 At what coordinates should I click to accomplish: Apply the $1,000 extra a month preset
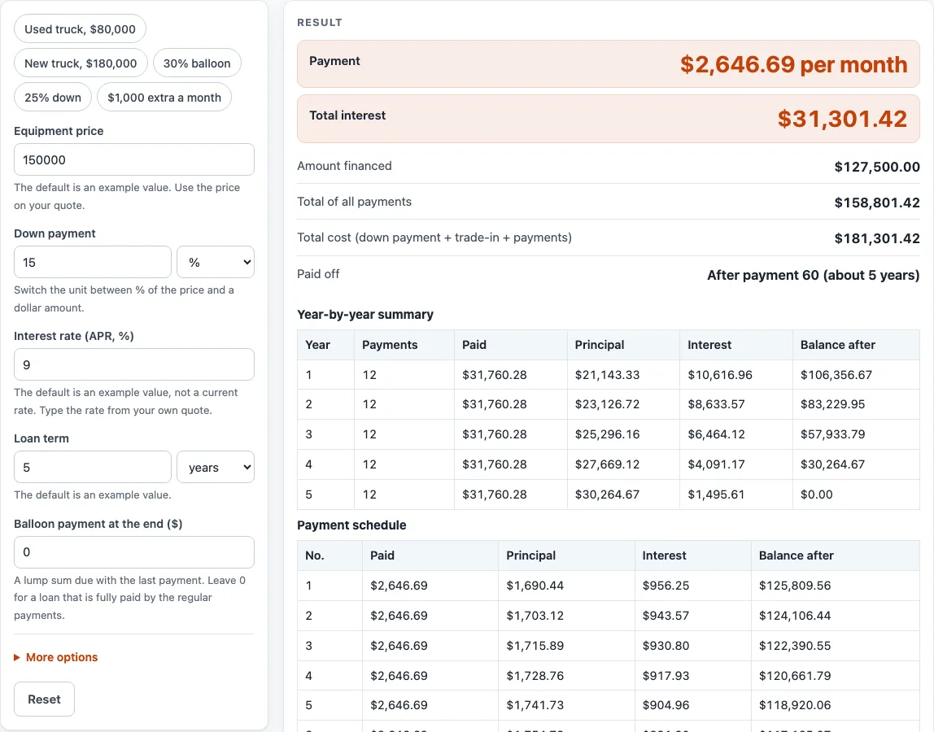[164, 98]
